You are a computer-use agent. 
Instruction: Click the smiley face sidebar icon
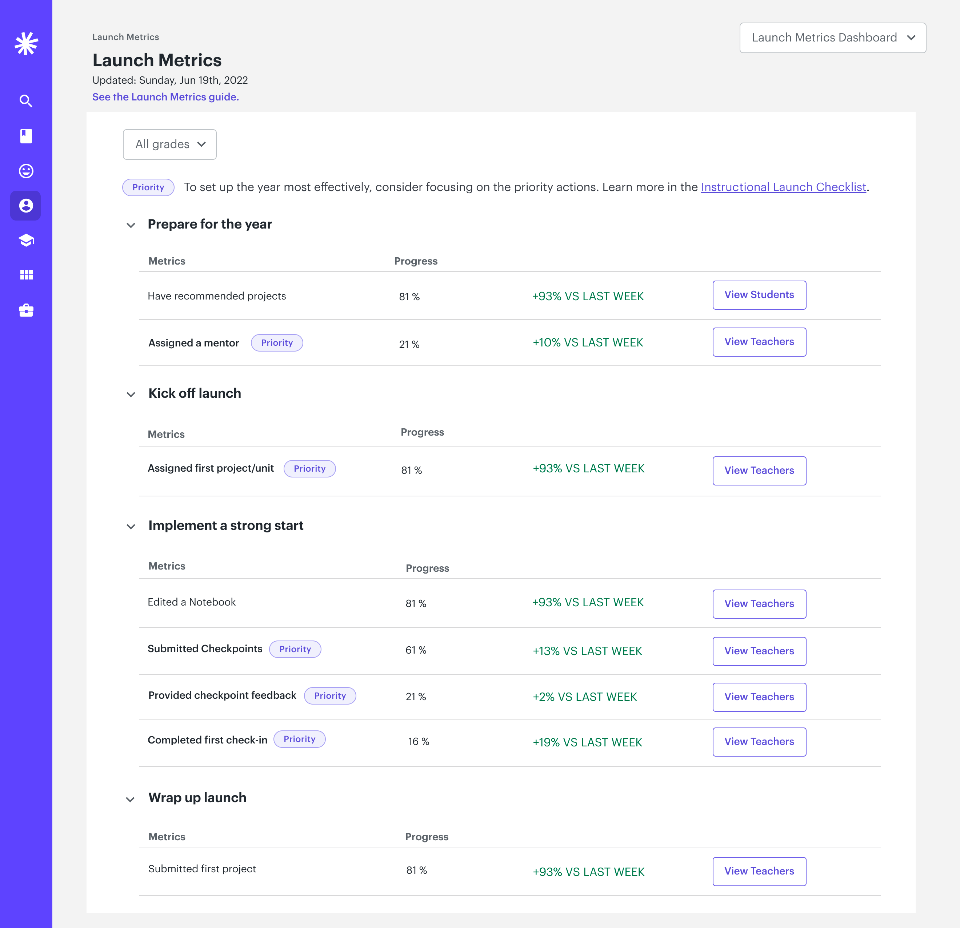click(x=26, y=171)
